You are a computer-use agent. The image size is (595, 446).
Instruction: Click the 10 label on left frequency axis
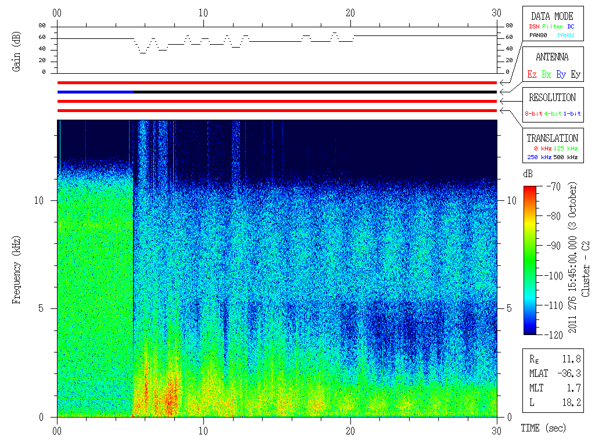39,200
